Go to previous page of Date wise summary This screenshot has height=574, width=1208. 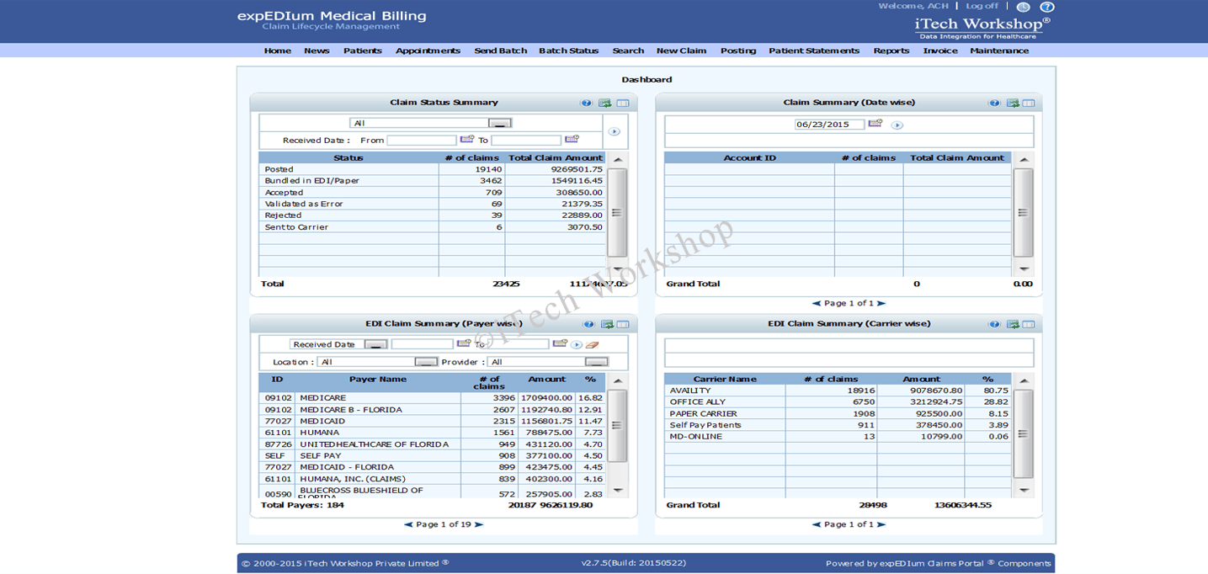click(817, 303)
